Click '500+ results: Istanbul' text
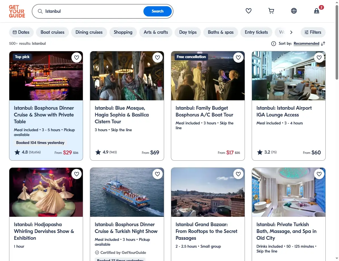Viewport: 339px width, 261px height. tap(27, 43)
